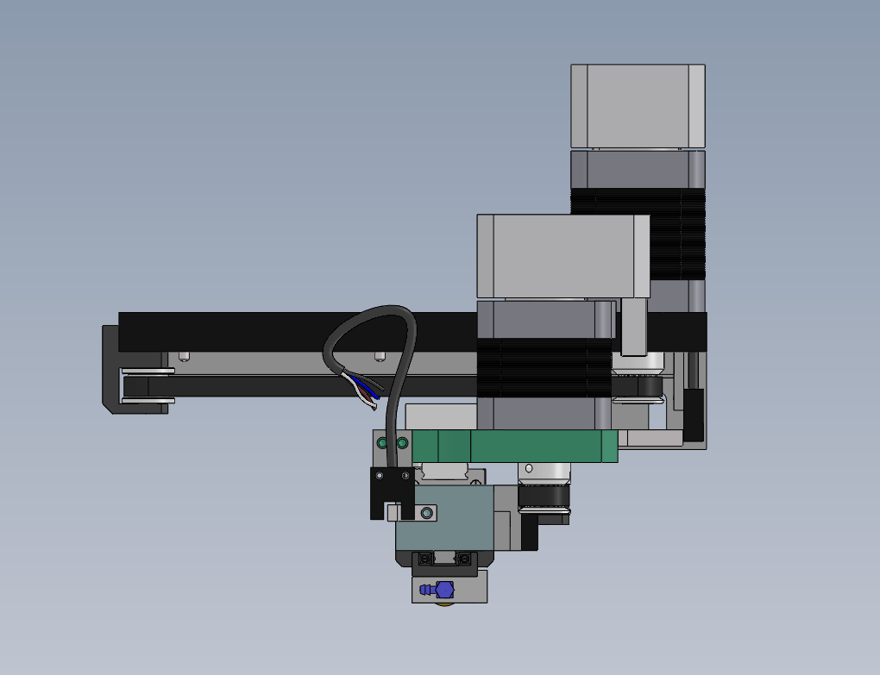Viewport: 880px width, 675px height.
Task: Select the black U-shaped optical endstop sensor
Action: tap(392, 493)
